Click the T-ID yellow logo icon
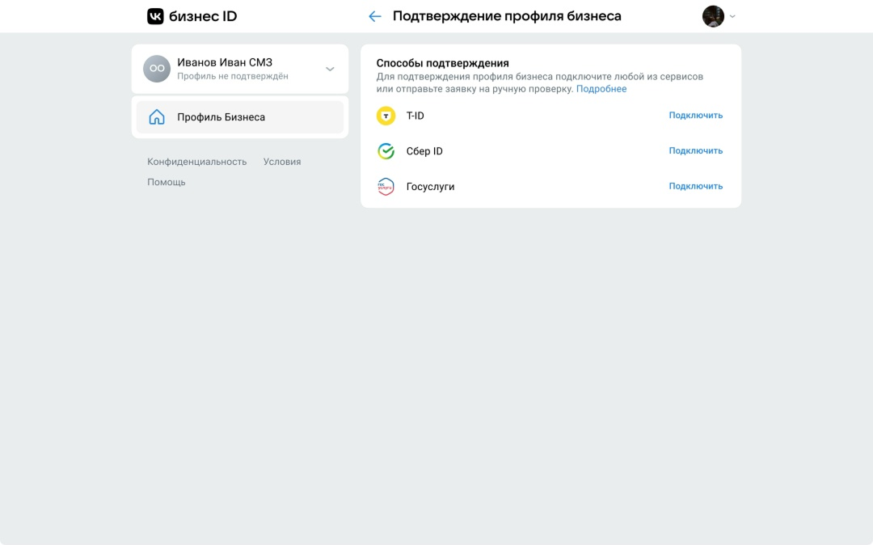The width and height of the screenshot is (873, 545). tap(386, 116)
